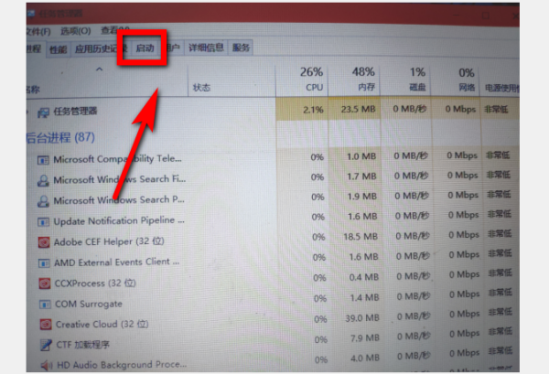Click the 0.4 MB memory value
The height and width of the screenshot is (374, 549).
pos(364,277)
